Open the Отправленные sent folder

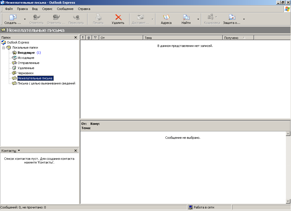click(x=28, y=63)
